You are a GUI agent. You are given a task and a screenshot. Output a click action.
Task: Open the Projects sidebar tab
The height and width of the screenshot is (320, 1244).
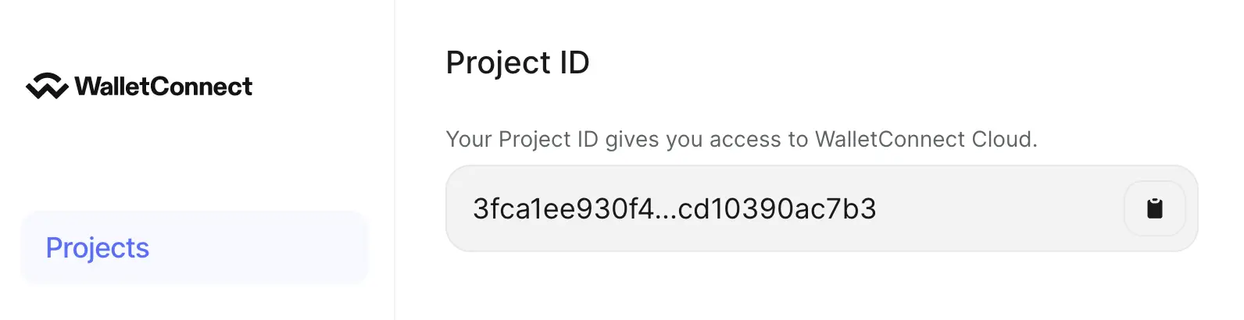(98, 248)
